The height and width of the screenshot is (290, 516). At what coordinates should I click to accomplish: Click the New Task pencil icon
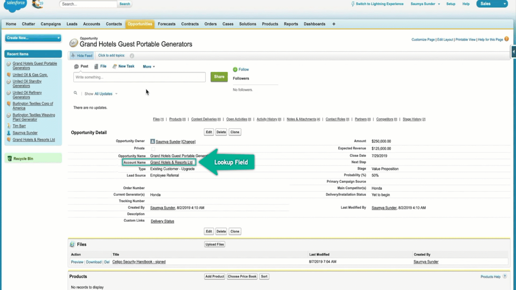click(x=114, y=66)
